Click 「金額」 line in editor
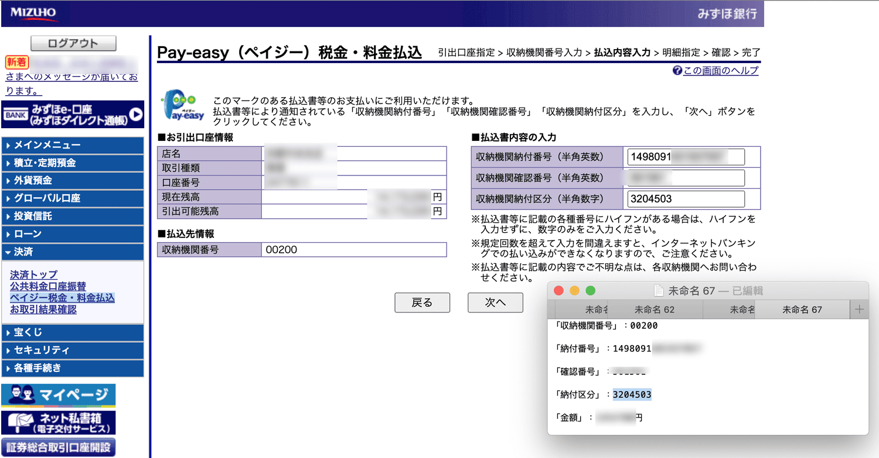 click(x=598, y=418)
